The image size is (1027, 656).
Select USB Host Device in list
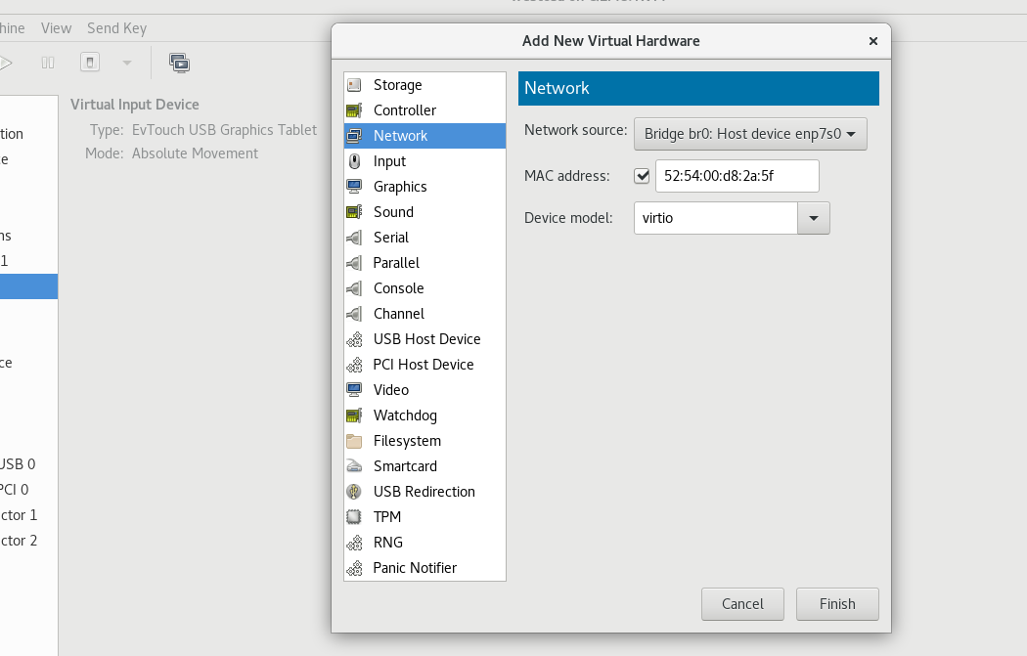click(426, 339)
